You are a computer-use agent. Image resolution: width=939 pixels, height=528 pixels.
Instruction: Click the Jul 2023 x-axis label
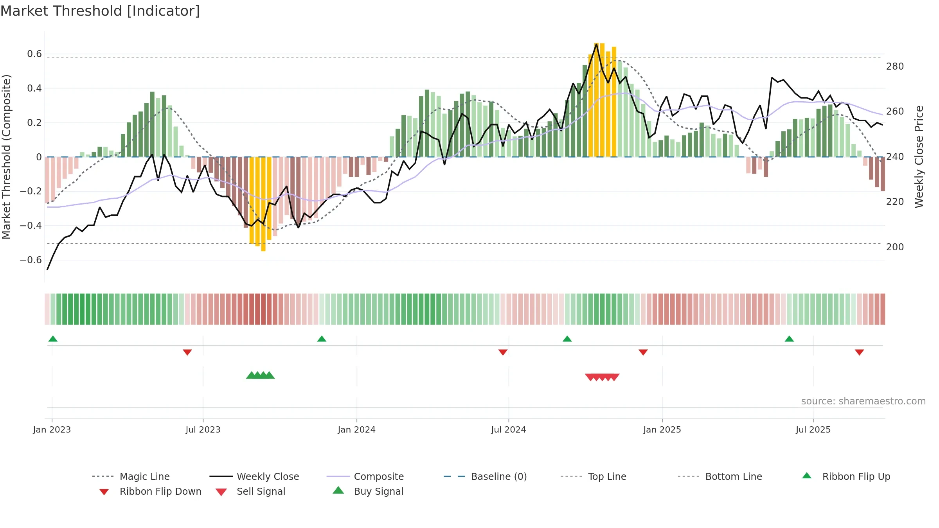click(203, 430)
